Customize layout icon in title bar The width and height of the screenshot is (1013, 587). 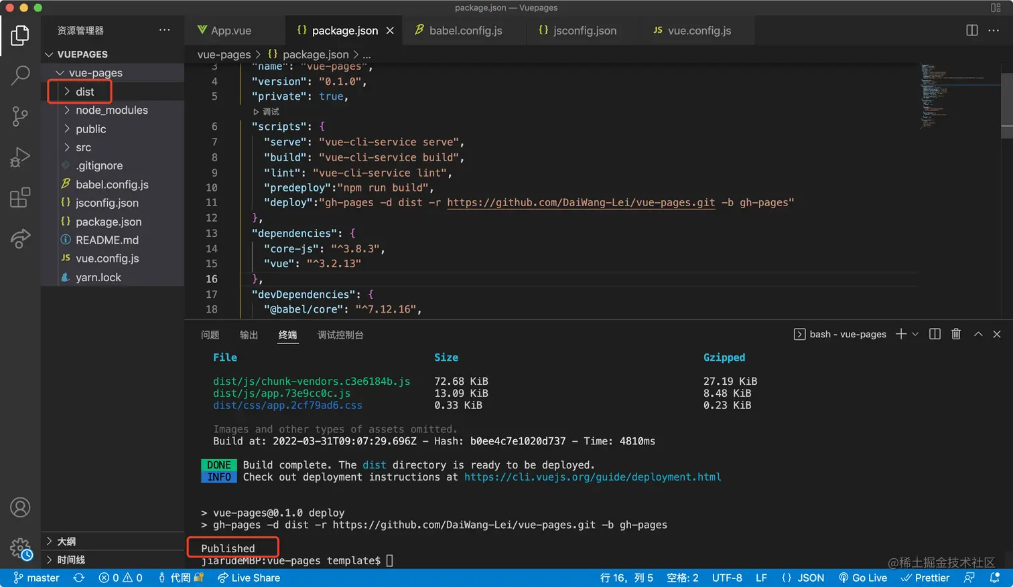(996, 8)
